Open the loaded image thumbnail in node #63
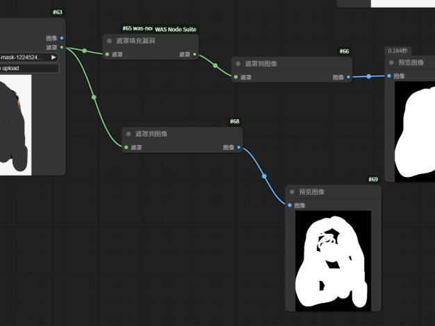The width and height of the screenshot is (435, 326). 15,125
